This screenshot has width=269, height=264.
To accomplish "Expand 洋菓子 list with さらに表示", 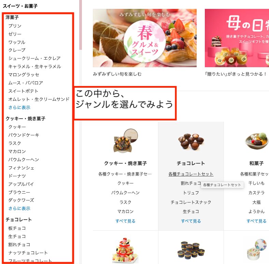I will [x=19, y=107].
